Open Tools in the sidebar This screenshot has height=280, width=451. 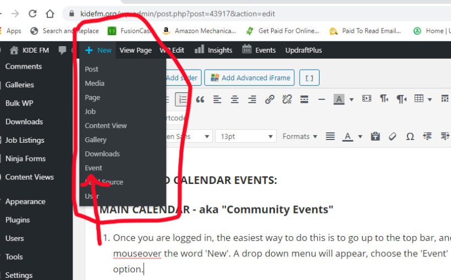click(14, 257)
